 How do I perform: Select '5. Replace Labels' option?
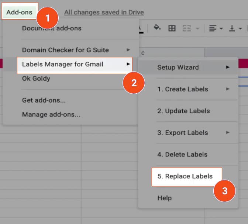[187, 177]
